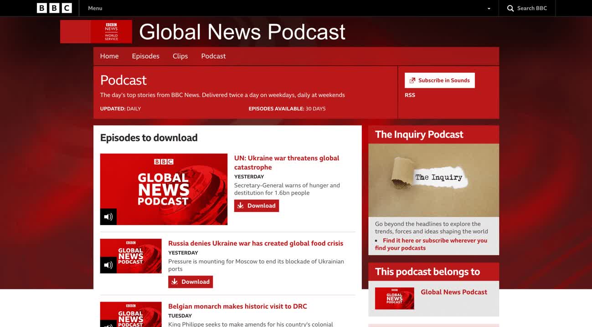This screenshot has width=592, height=327.
Task: Follow the Find it here or subscribe link
Action: coord(431,244)
